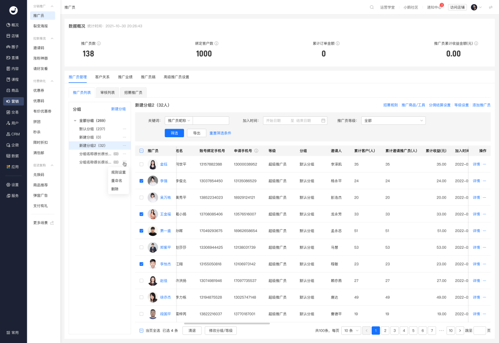Open 通知中心 with red badge
499x343 pixels.
click(x=434, y=7)
